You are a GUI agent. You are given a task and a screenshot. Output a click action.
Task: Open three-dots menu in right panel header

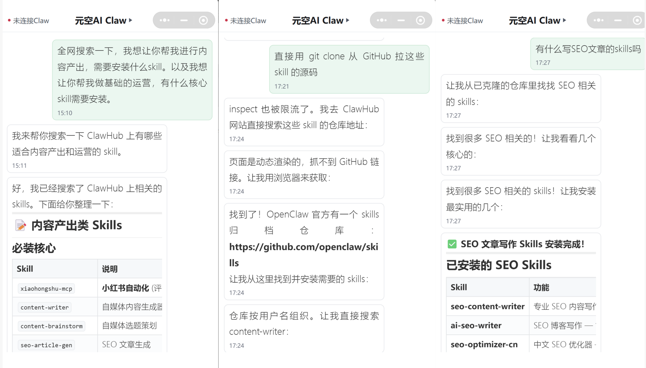598,20
